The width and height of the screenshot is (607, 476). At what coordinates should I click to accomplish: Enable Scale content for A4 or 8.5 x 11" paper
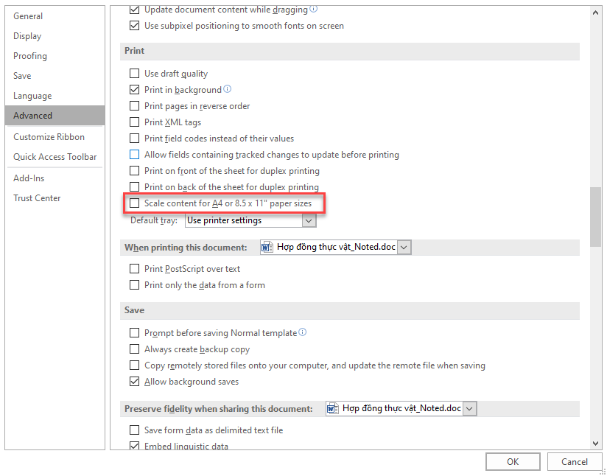coord(134,203)
